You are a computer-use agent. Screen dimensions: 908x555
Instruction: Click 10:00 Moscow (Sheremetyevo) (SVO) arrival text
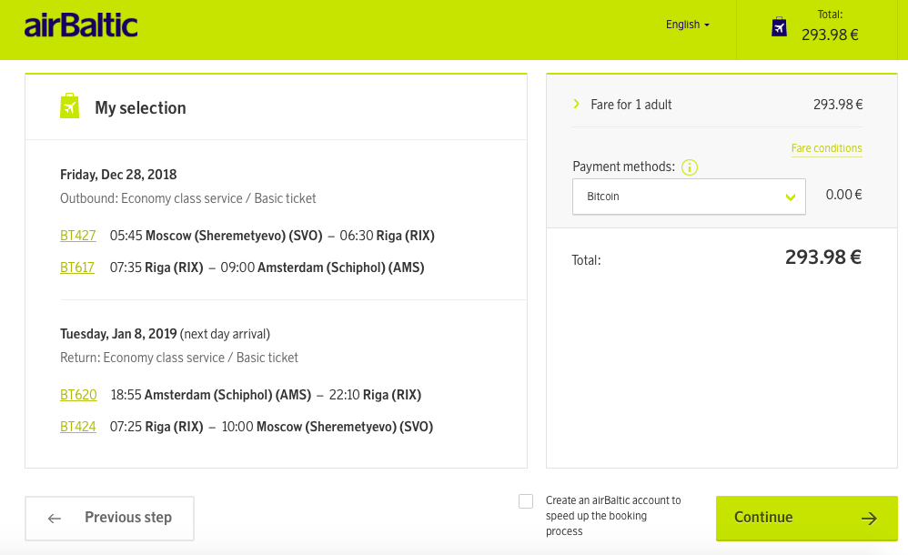click(x=328, y=427)
